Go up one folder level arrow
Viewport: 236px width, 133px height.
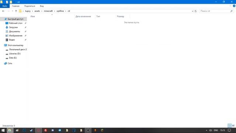pos(16,11)
